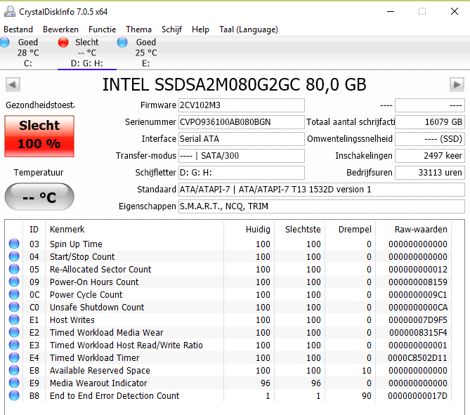Click the Huidig column header

(249, 229)
